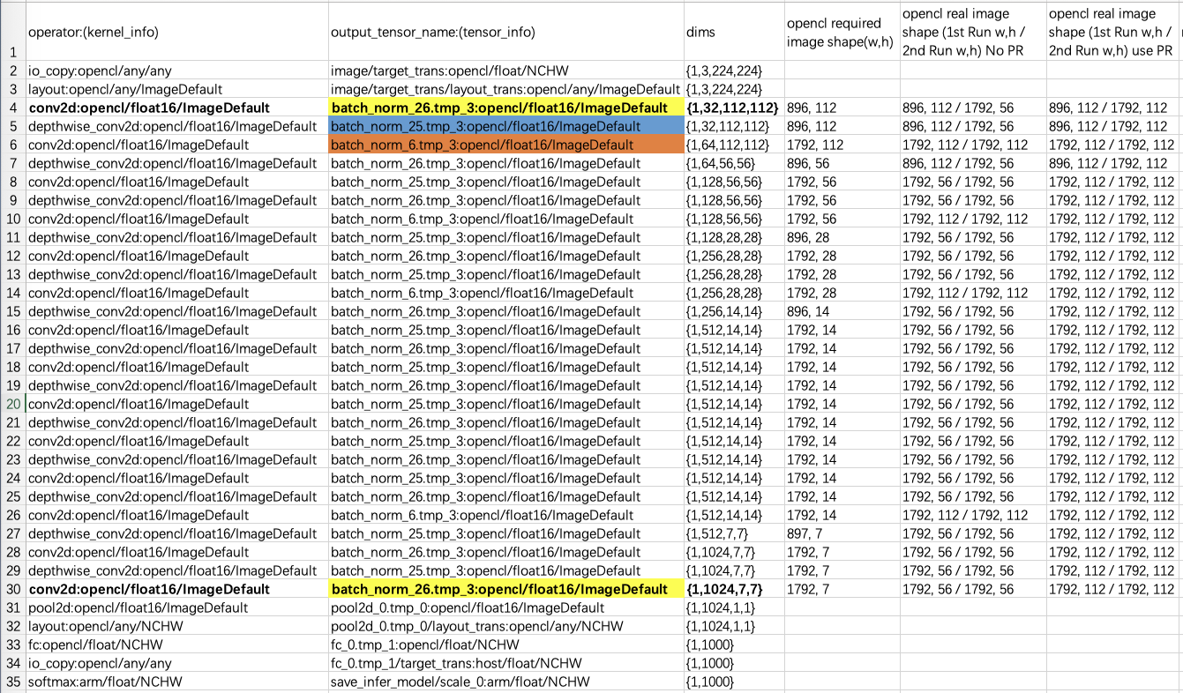Image resolution: width=1183 pixels, height=693 pixels.
Task: Select the 'pool2d_0.tmp_0:opencl/float16/ImageDefault' cell
Action: [x=505, y=607]
